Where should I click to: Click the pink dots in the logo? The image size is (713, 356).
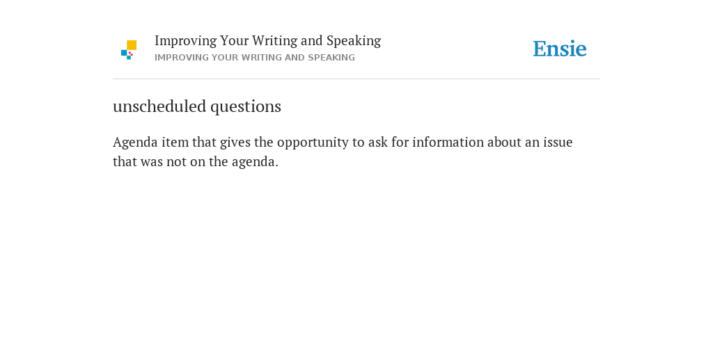(130, 54)
